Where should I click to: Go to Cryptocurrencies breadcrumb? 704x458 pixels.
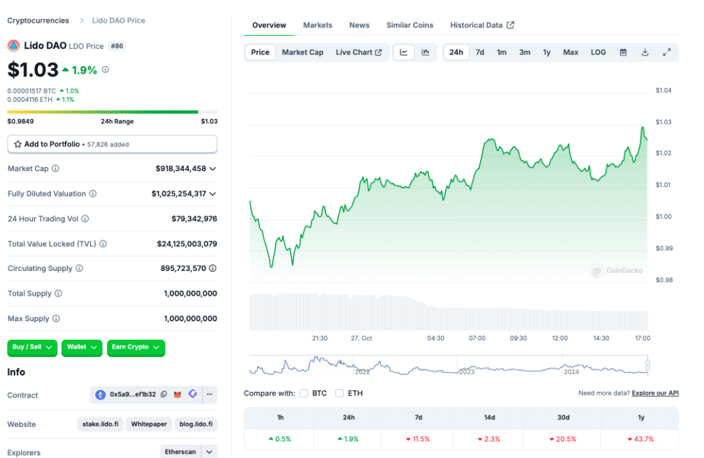[38, 21]
